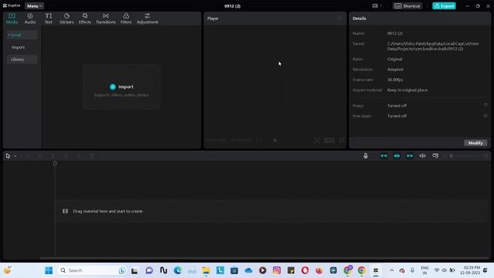The height and width of the screenshot is (278, 494).
Task: Open the selection tool mode dropdown
Action: coord(15,156)
